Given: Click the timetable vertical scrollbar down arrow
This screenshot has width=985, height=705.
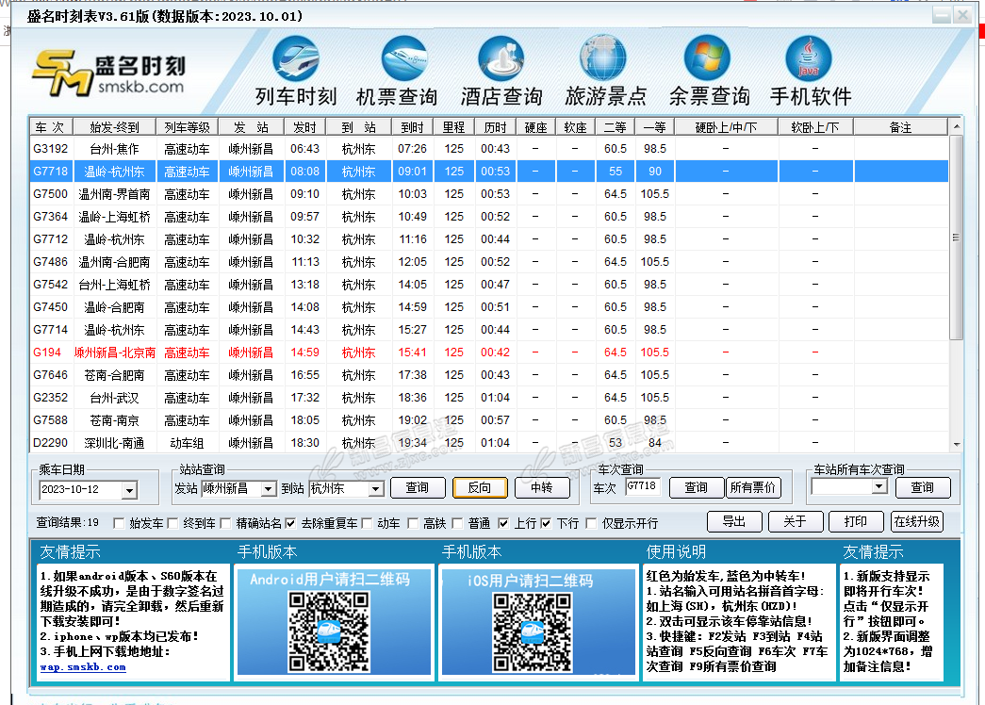Looking at the screenshot, I should pyautogui.click(x=956, y=444).
